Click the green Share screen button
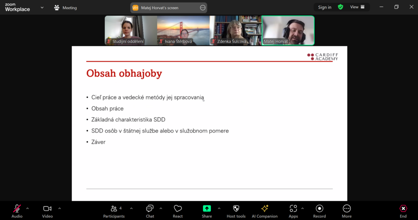The width and height of the screenshot is (418, 220). point(207,209)
